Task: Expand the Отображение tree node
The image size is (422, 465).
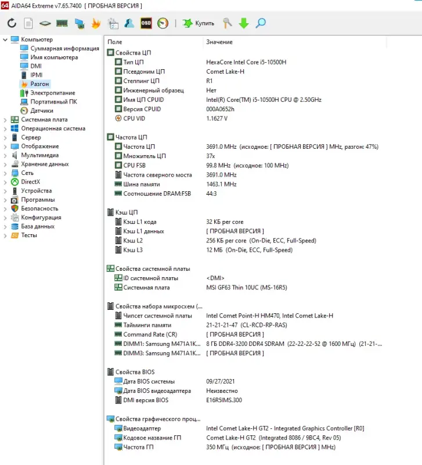Action: (5, 146)
